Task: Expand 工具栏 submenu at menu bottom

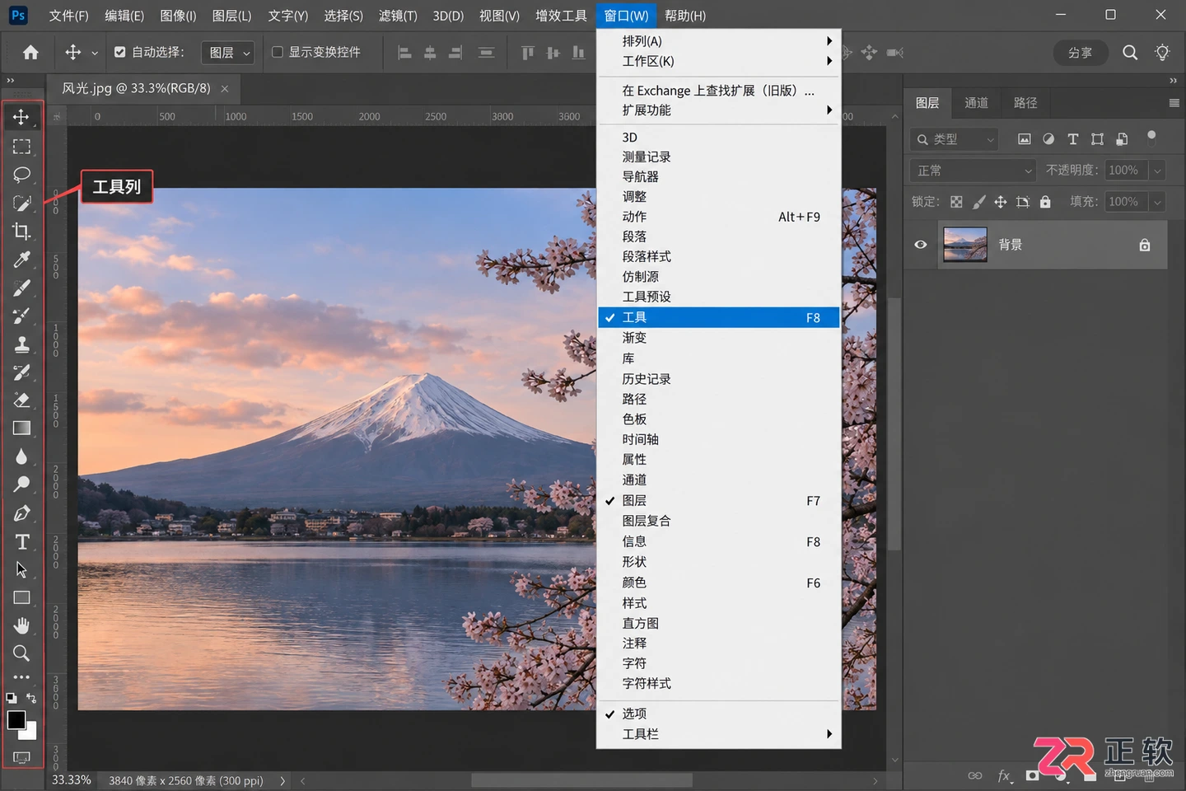Action: pyautogui.click(x=718, y=734)
